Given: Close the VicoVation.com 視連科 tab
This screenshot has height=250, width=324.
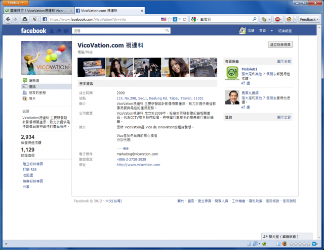Looking at the screenshot, I should [142, 11].
